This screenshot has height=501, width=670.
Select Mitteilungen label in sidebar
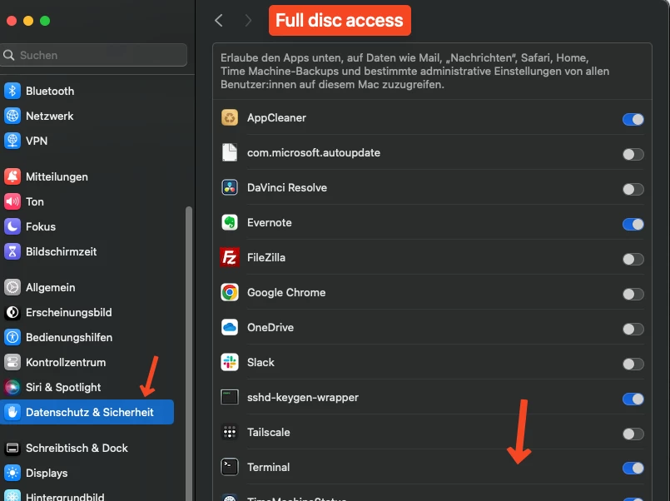[x=57, y=176]
